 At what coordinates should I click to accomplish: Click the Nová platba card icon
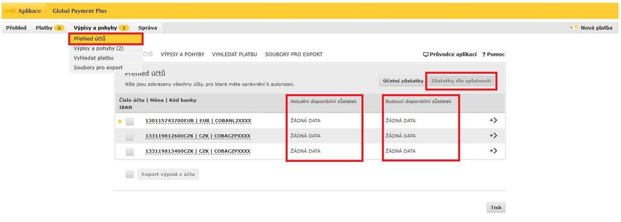pyautogui.click(x=574, y=28)
